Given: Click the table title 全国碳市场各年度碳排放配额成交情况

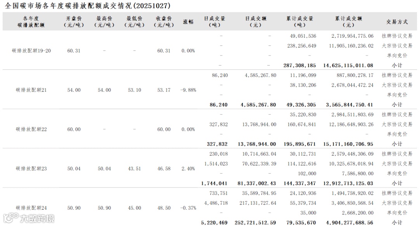Looking at the screenshot, I should pos(69,5).
